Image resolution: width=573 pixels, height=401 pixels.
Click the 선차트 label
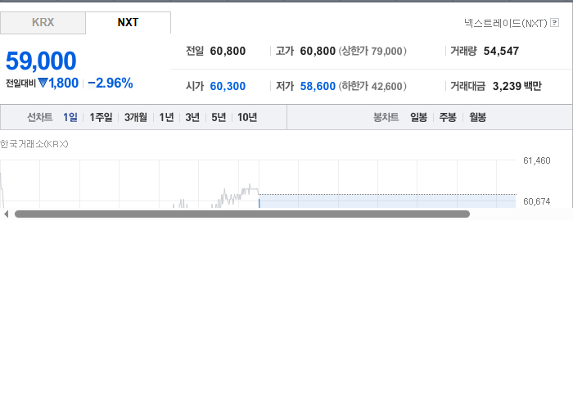pos(40,117)
